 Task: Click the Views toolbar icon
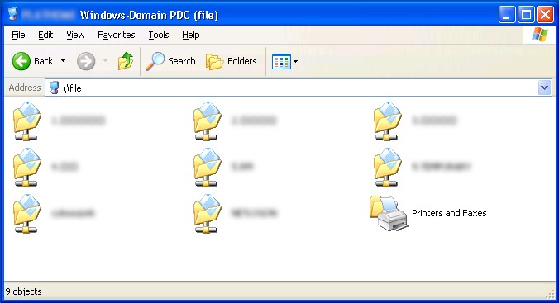(x=281, y=61)
